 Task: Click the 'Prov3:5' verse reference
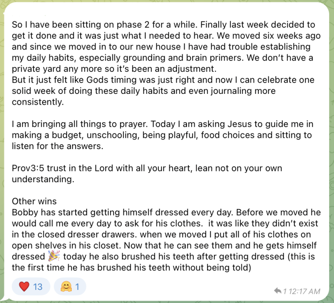(x=28, y=168)
